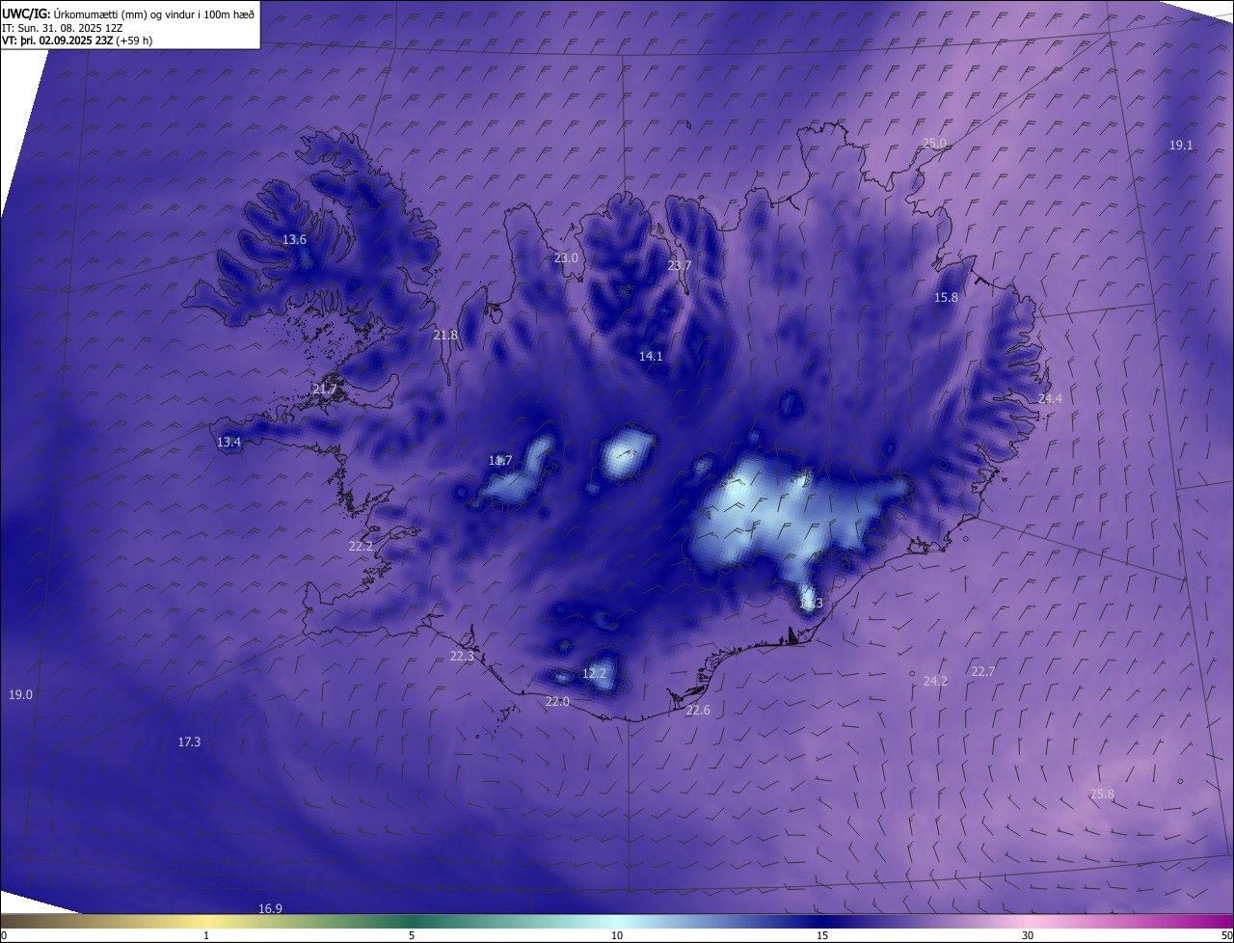The width and height of the screenshot is (1234, 943).
Task: Click the 19.1 value at the upper right
Action: (x=1181, y=146)
